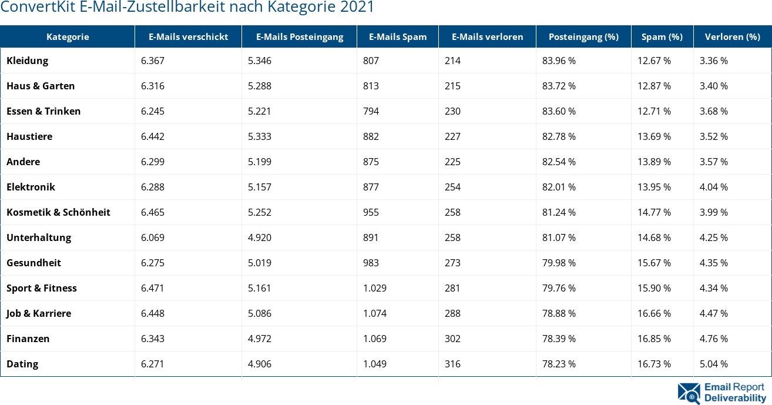Screen dimensions: 772x405
Task: Click the E-Mails Spam column header
Action: [398, 36]
